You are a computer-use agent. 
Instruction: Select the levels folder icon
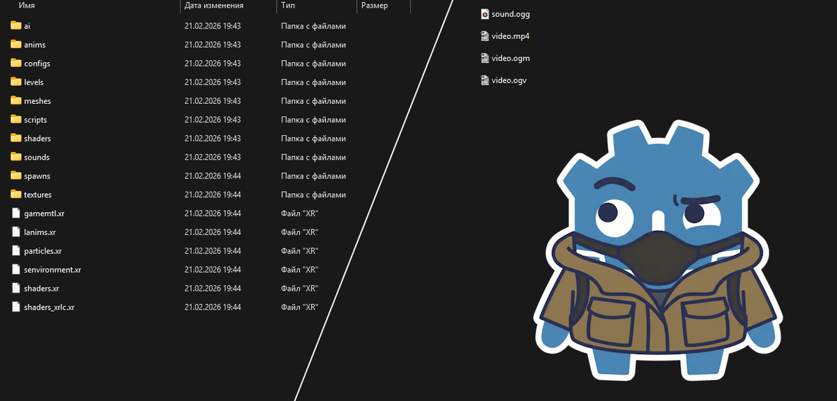(17, 82)
